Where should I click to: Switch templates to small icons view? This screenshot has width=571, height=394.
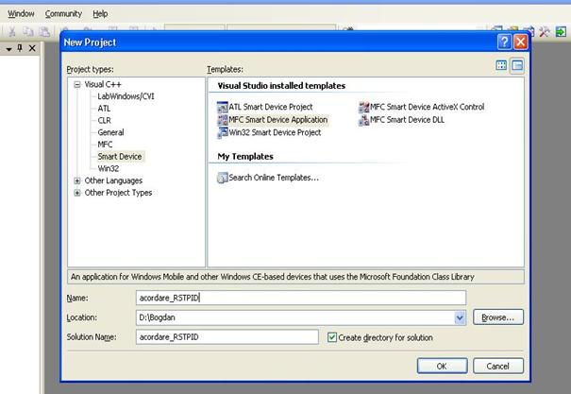pos(517,65)
